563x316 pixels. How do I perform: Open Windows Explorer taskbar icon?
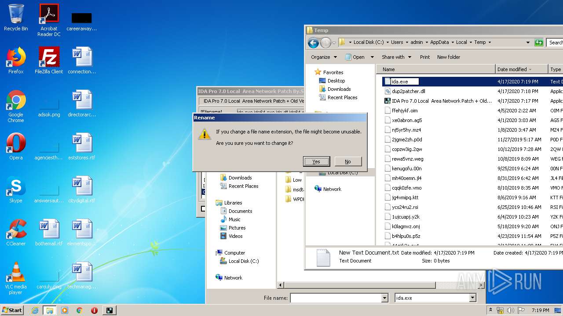click(x=50, y=310)
